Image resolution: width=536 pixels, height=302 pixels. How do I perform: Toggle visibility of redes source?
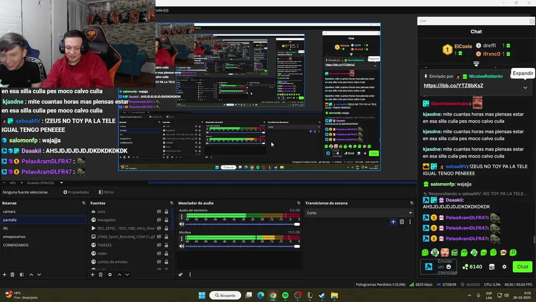click(x=159, y=253)
